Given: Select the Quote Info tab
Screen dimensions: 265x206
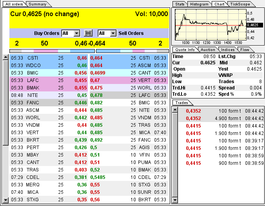Looking at the screenshot, I should [x=185, y=49].
